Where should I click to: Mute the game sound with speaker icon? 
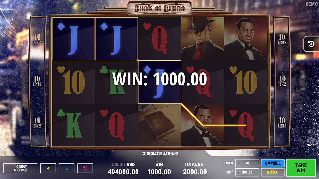48,168
